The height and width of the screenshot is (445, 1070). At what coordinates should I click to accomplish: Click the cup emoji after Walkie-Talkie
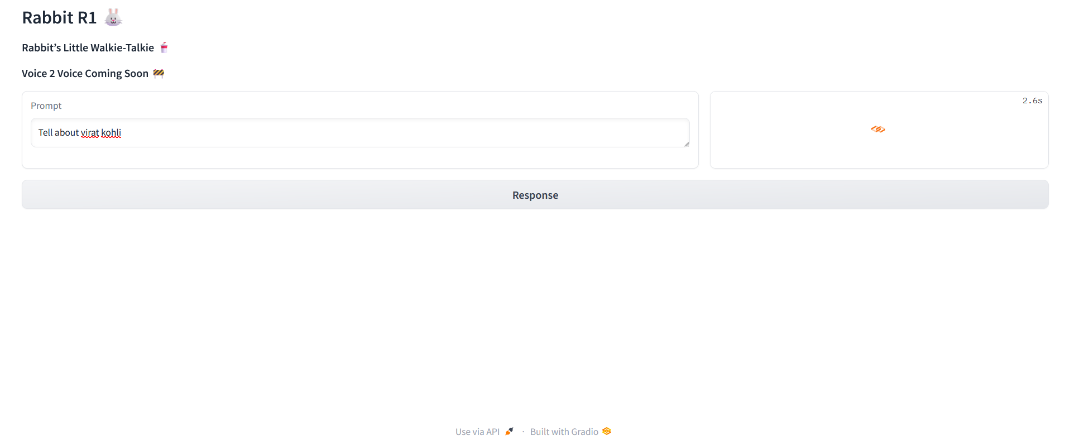click(x=164, y=47)
